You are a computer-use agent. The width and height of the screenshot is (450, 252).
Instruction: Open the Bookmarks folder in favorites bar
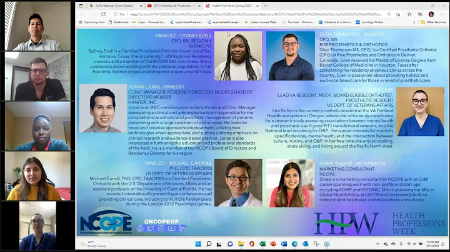[x=118, y=22]
